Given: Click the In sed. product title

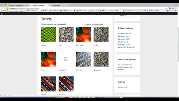Looking at the screenshot, I should point(96,45).
